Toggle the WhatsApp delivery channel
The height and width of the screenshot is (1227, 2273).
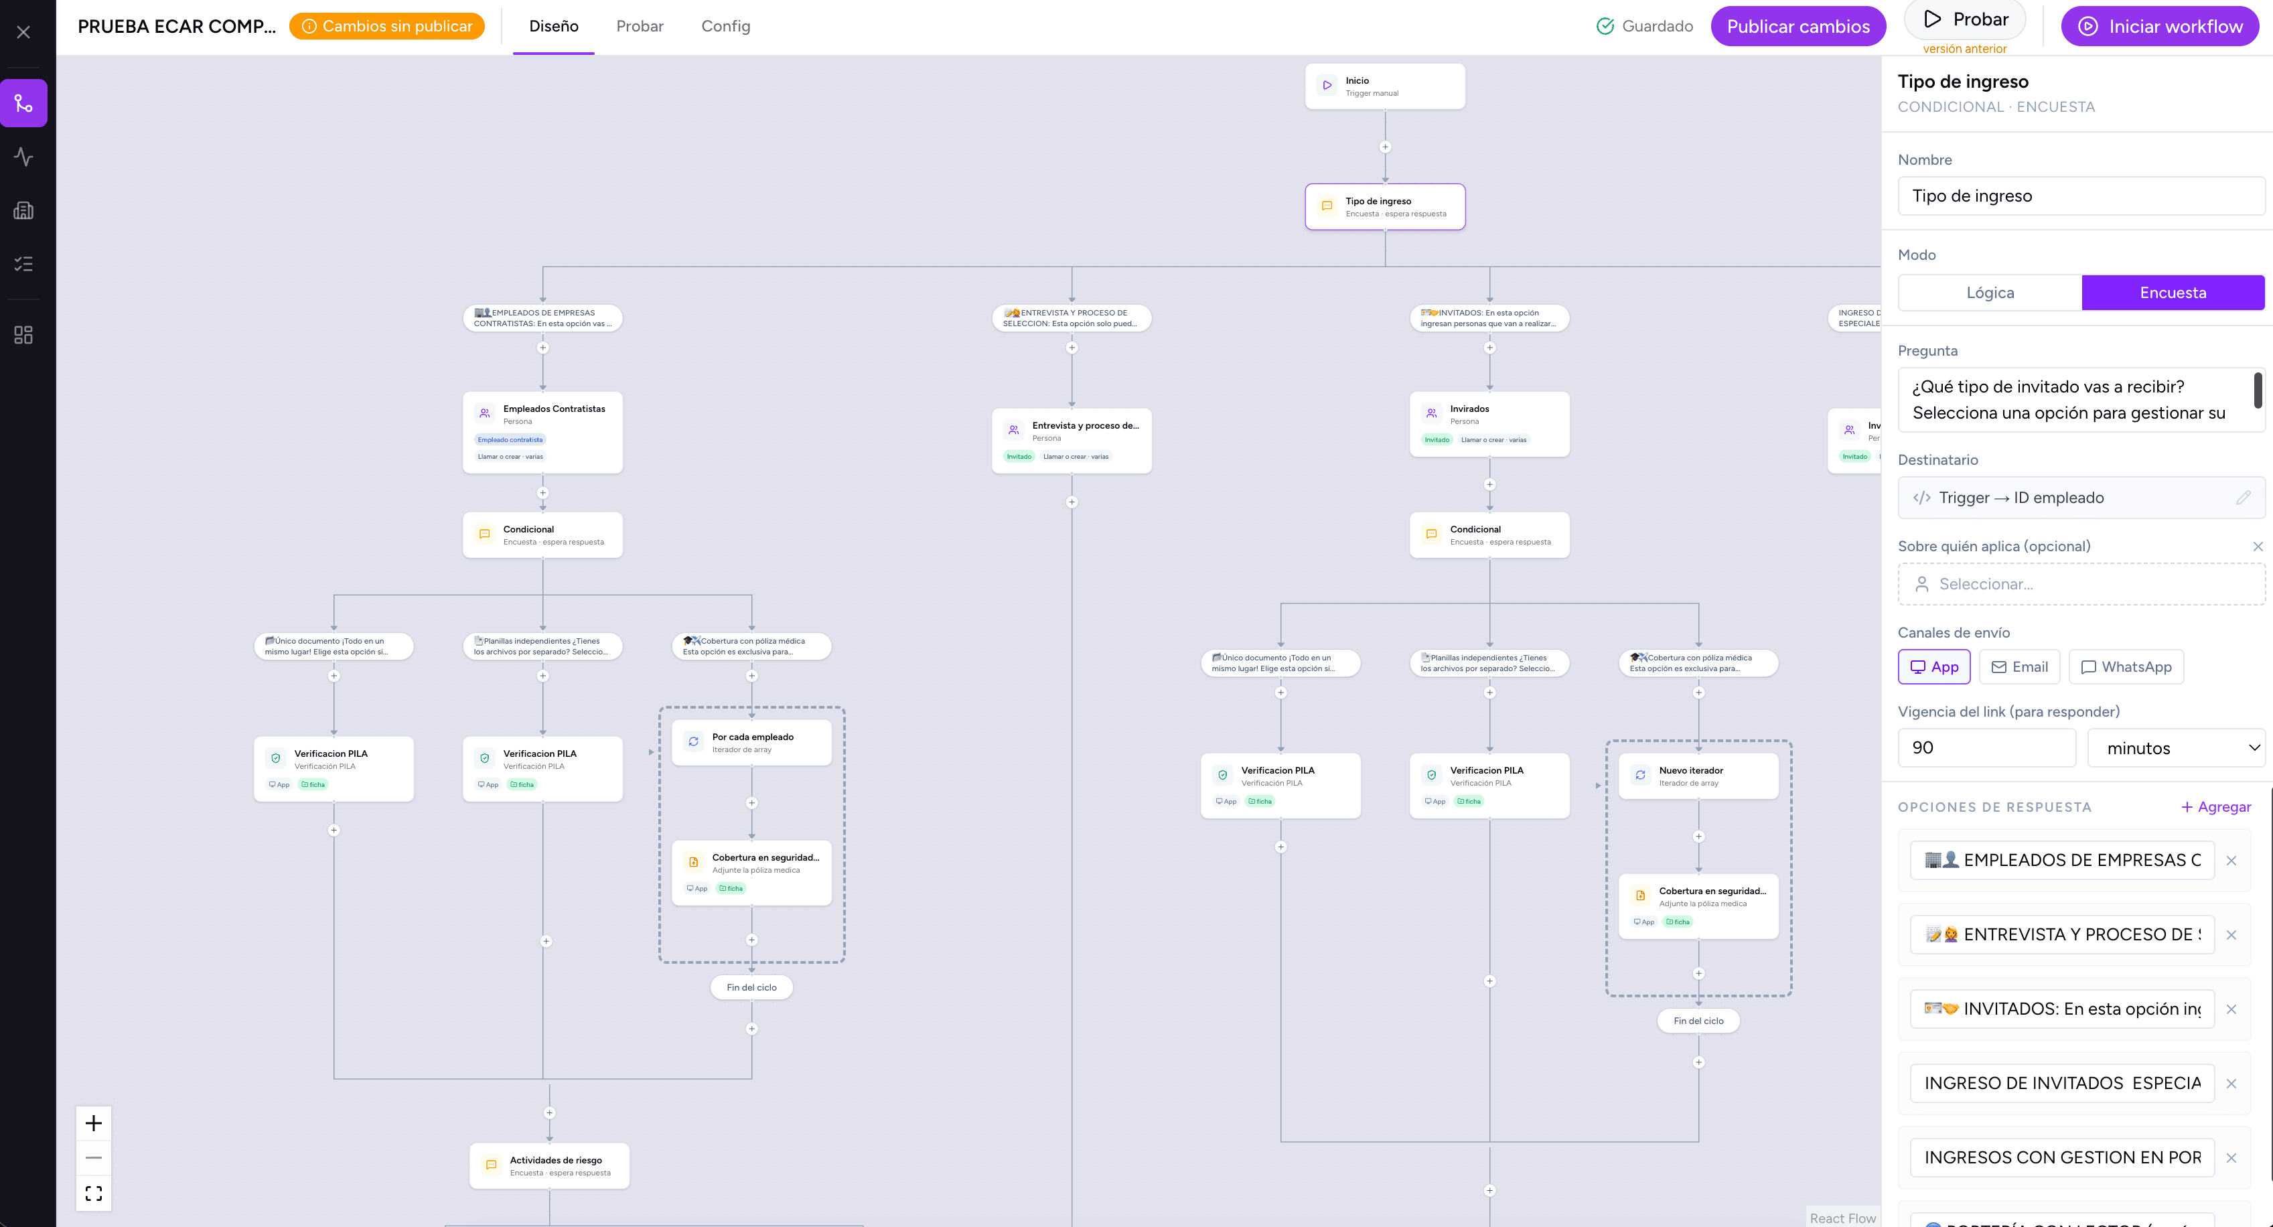(2126, 666)
